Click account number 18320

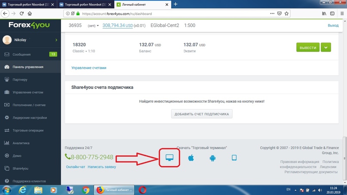click(x=79, y=45)
